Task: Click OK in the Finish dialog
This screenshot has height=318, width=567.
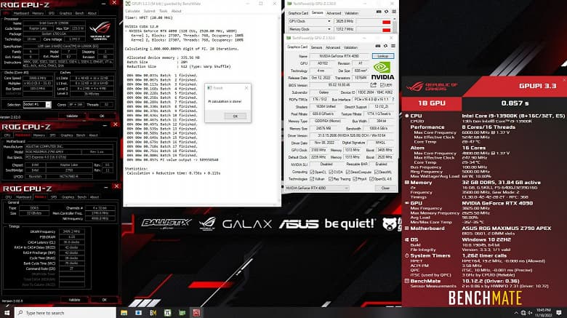Action: (236, 116)
